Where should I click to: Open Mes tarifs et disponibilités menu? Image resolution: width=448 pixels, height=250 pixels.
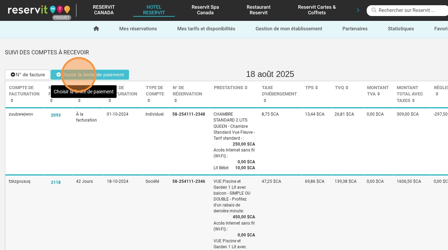pyautogui.click(x=206, y=29)
